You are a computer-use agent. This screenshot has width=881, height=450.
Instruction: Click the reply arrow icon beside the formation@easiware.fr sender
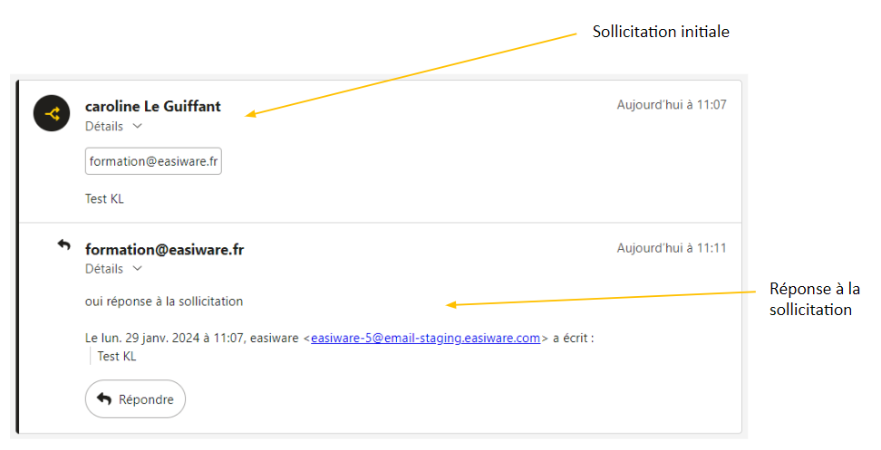(x=63, y=244)
